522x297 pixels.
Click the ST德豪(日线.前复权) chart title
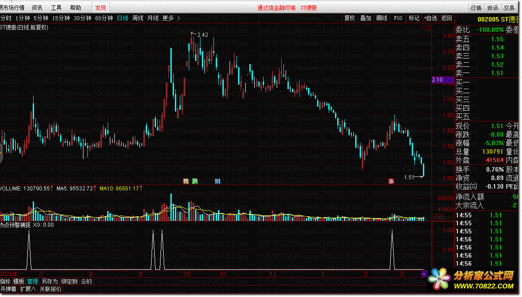coord(24,27)
